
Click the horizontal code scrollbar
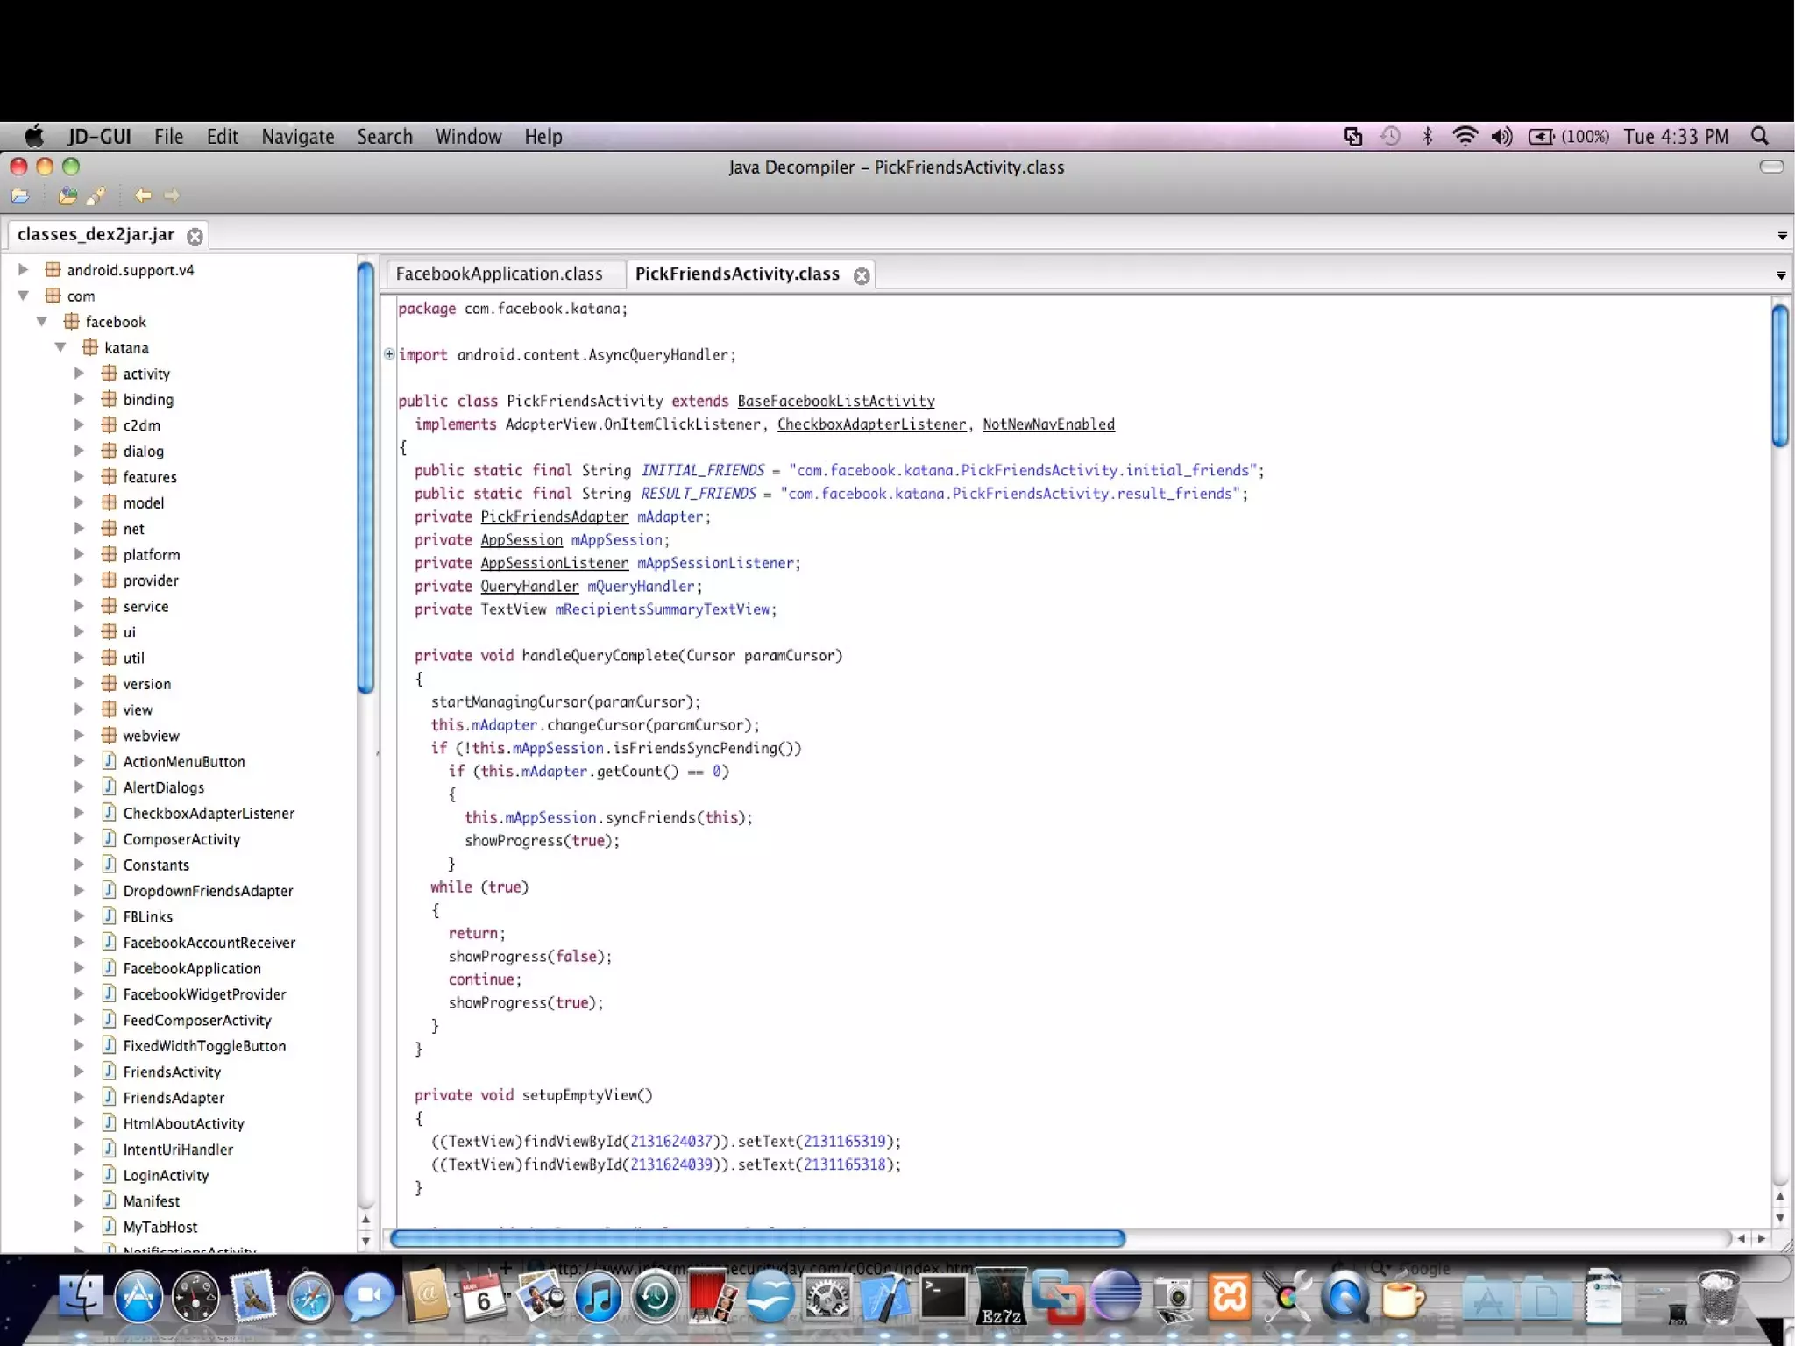coord(757,1238)
